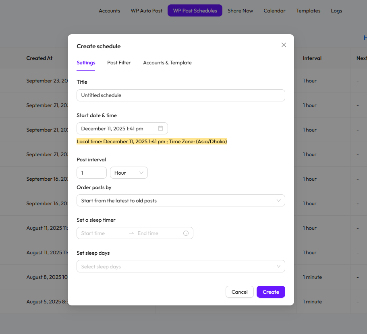Image resolution: width=367 pixels, height=334 pixels.
Task: Click the arrow icon between start and end time
Action: (x=131, y=233)
